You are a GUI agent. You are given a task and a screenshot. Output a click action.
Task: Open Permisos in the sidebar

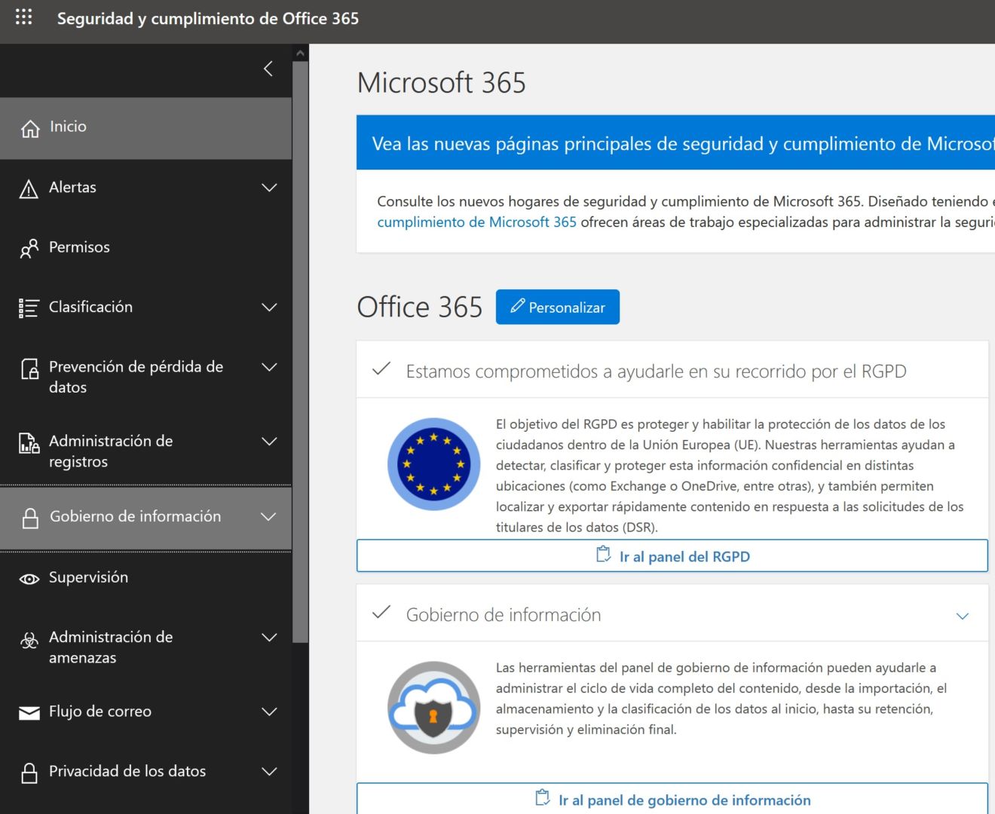point(145,247)
